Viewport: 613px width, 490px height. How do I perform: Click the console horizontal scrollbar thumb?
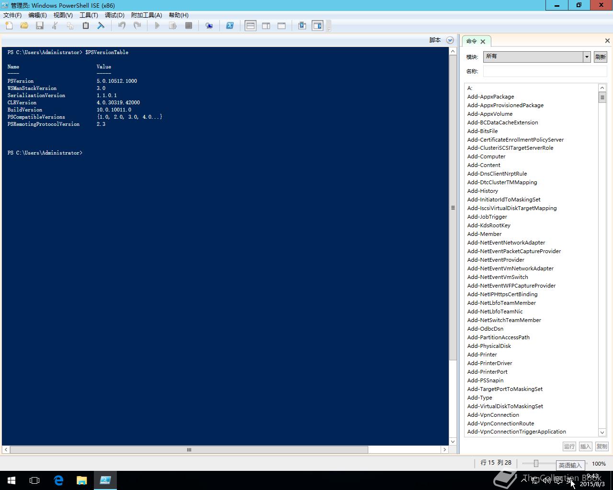pos(189,450)
